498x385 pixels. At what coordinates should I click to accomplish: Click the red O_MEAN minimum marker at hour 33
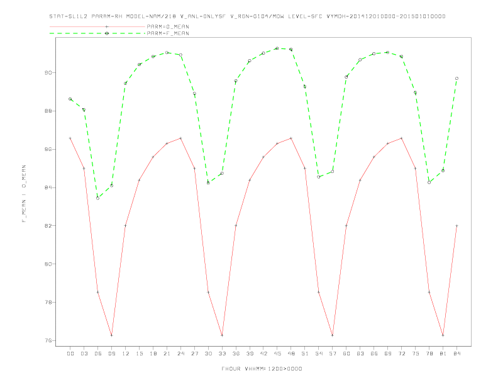[x=222, y=335]
